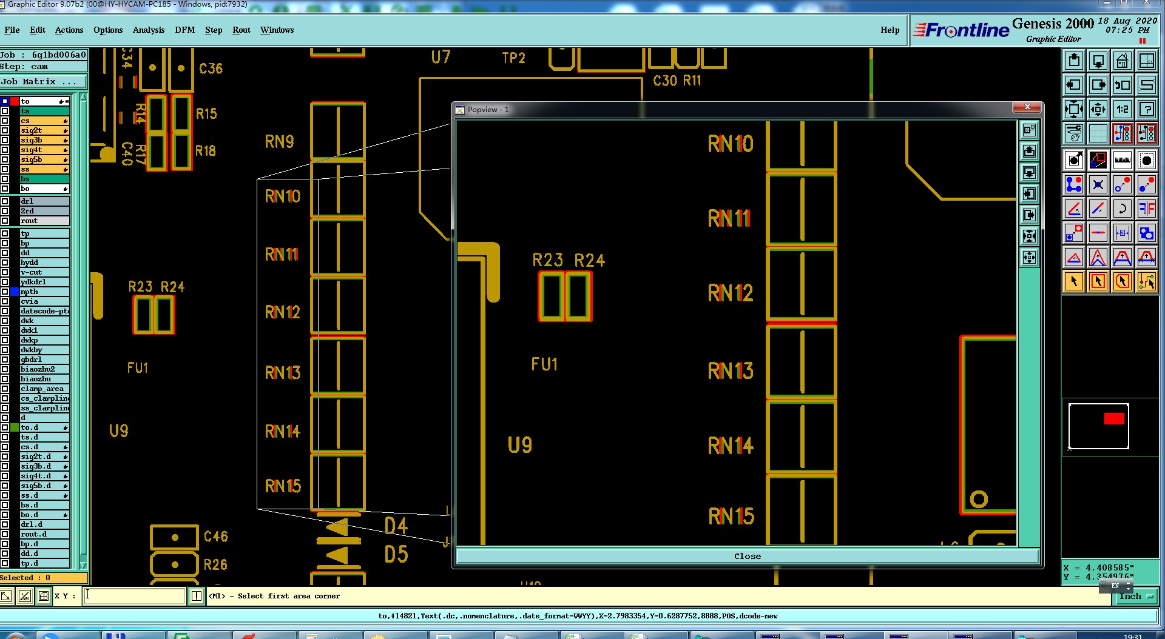
Task: Click the Popview pan up icon
Action: [1030, 151]
